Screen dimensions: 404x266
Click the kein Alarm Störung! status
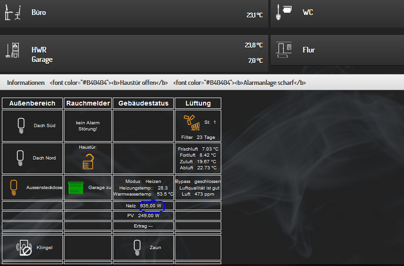coord(87,126)
